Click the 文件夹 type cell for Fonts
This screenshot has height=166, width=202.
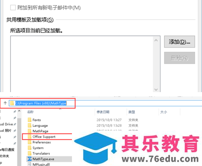(133, 120)
